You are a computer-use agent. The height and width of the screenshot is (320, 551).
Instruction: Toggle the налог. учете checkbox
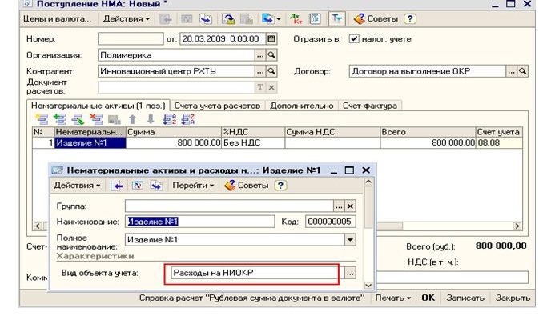(355, 38)
